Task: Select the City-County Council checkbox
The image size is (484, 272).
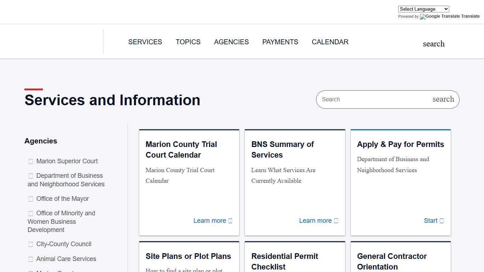Action: point(30,244)
